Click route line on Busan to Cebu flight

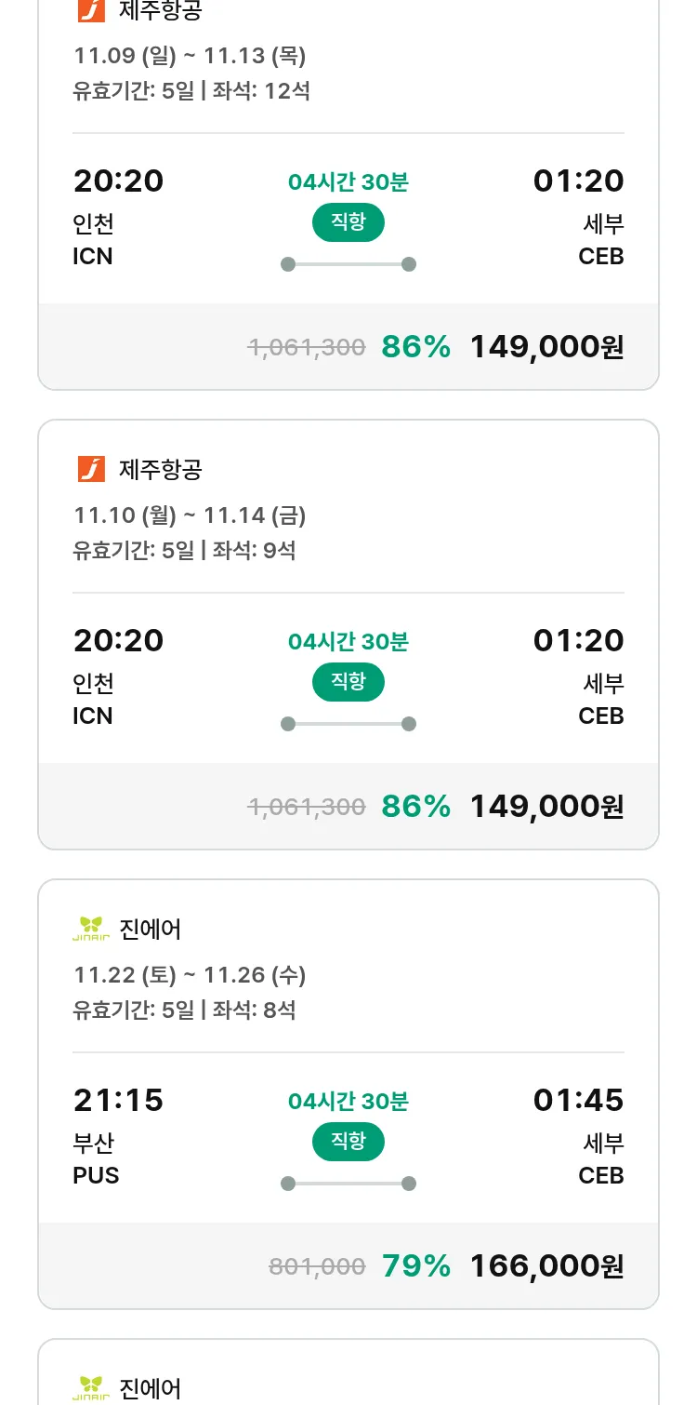348,1184
